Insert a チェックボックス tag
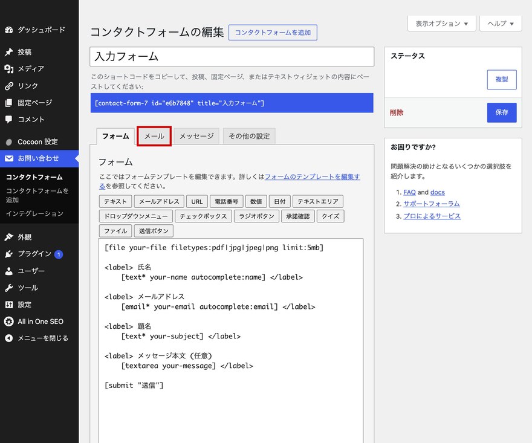532x443 pixels. coord(203,216)
